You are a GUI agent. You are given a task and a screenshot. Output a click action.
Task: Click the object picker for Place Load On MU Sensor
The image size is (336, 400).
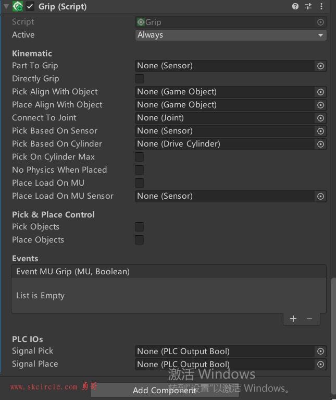coord(320,197)
